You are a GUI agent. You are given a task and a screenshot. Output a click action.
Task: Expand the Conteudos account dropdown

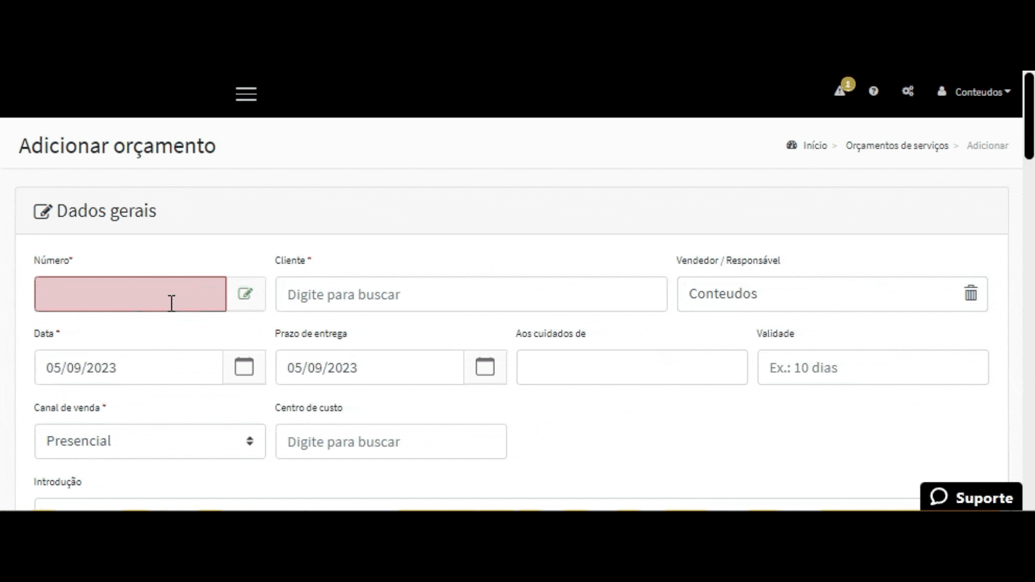[982, 92]
